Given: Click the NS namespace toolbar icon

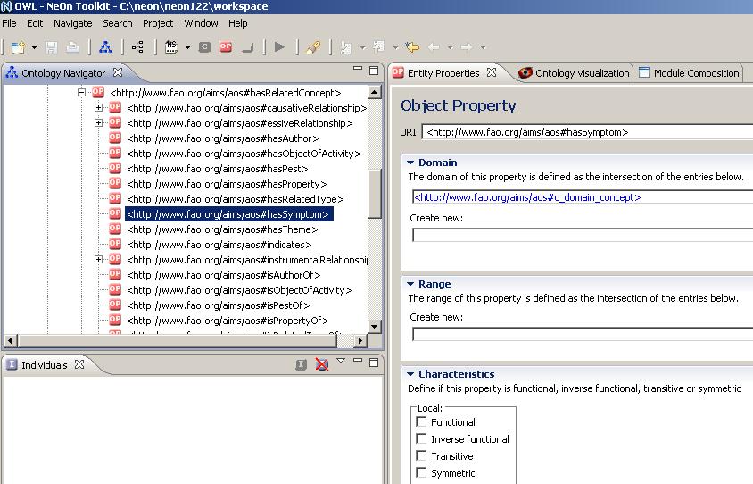Looking at the screenshot, I should click(x=171, y=46).
